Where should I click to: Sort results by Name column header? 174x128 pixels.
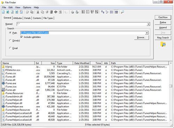(18, 63)
